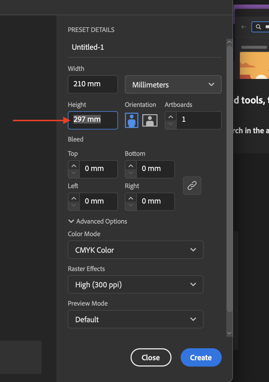Click the Close button
This screenshot has width=269, height=382.
point(151,357)
